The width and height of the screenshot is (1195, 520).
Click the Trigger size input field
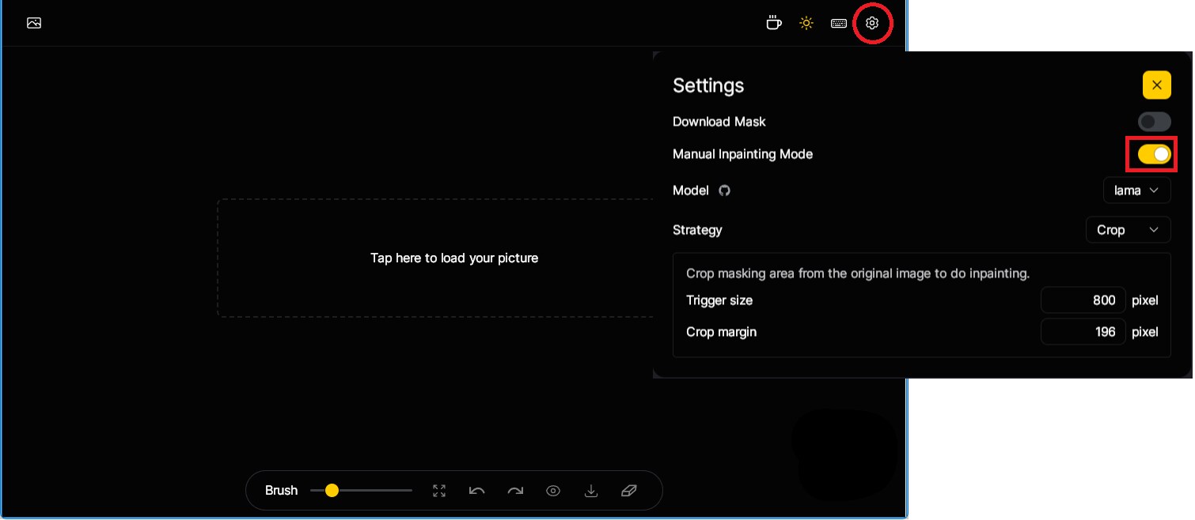point(1083,300)
